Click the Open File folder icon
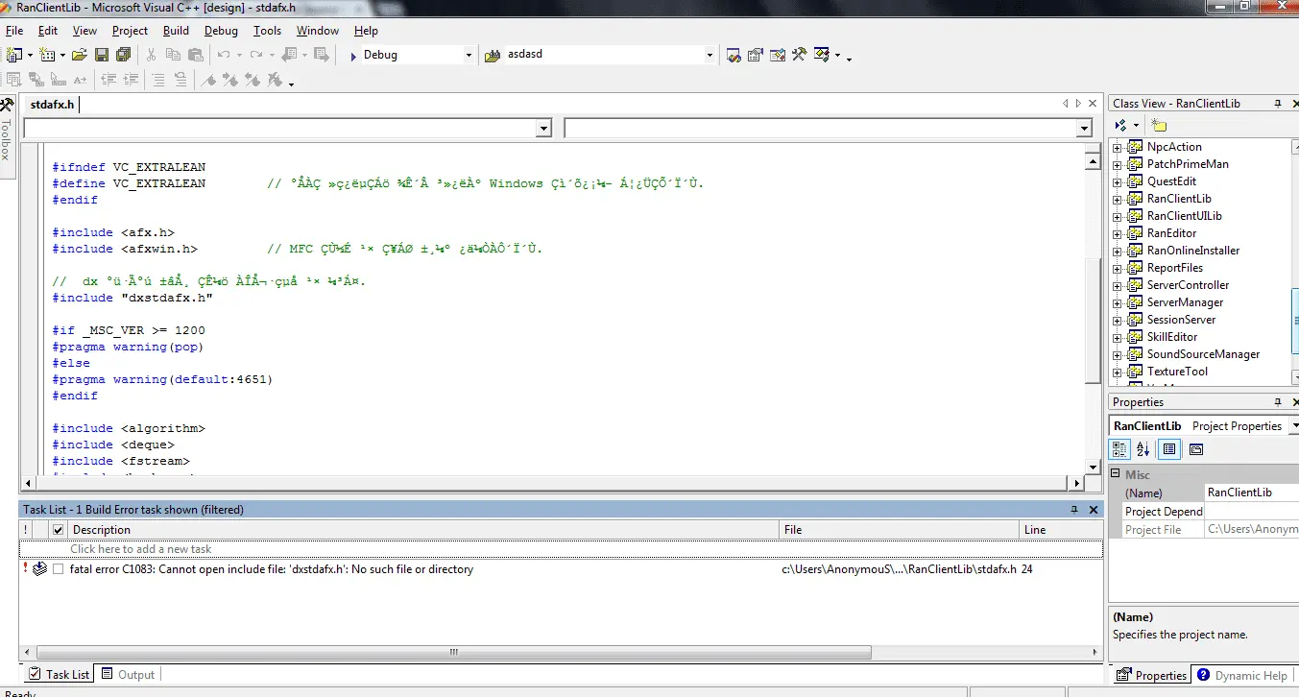 (80, 55)
